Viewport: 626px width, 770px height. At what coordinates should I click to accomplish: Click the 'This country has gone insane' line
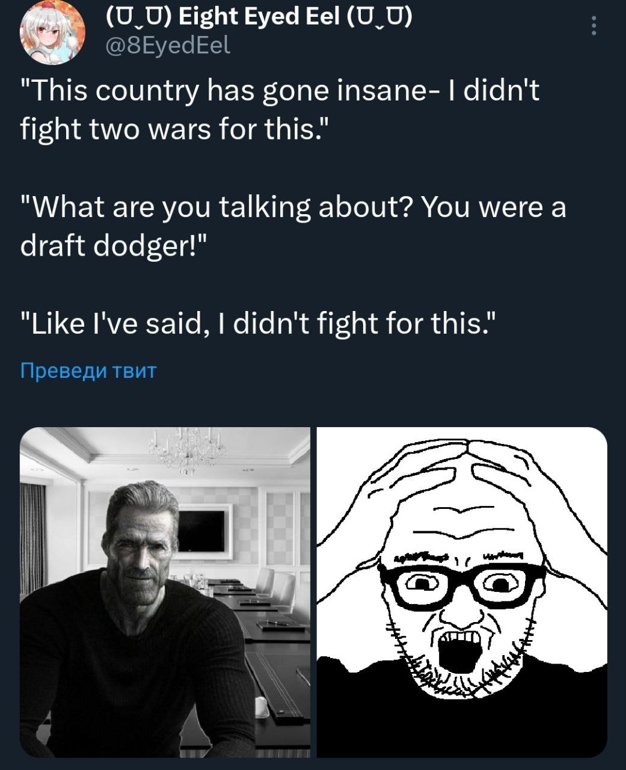[280, 91]
